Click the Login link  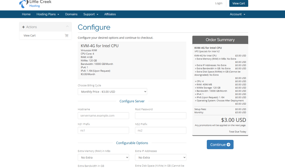[219, 3]
